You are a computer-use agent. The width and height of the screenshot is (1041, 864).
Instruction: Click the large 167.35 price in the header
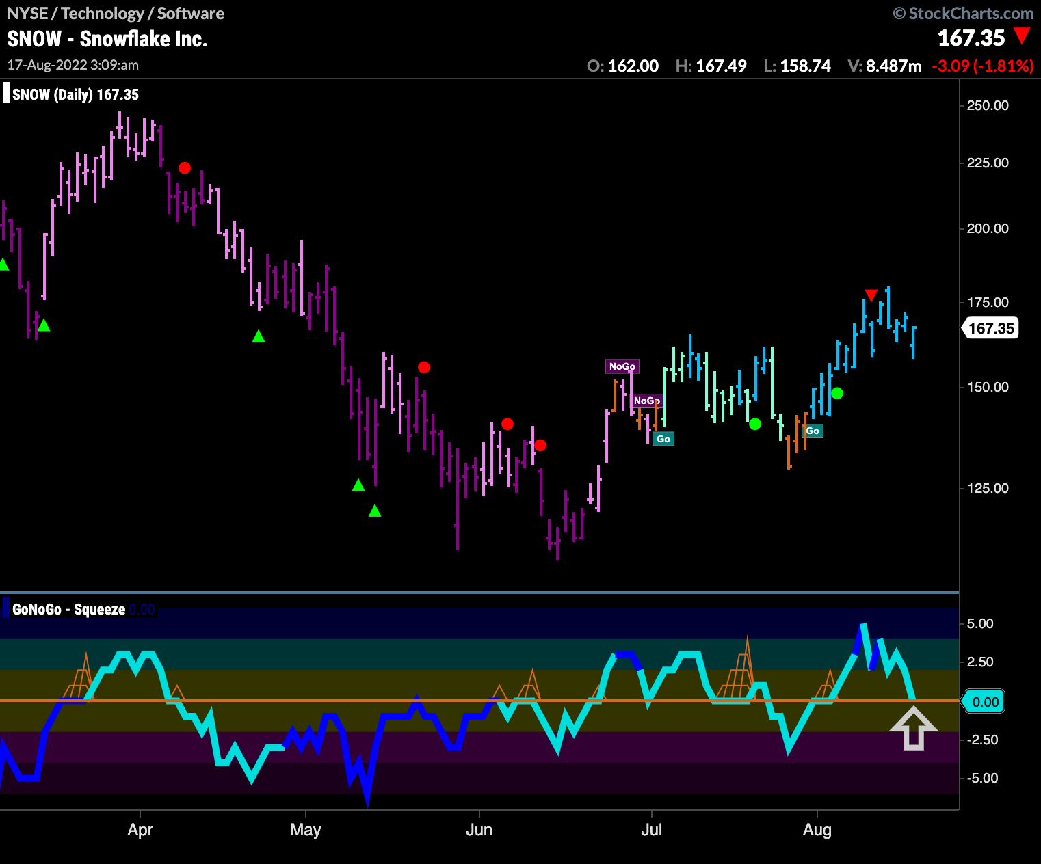pos(971,38)
